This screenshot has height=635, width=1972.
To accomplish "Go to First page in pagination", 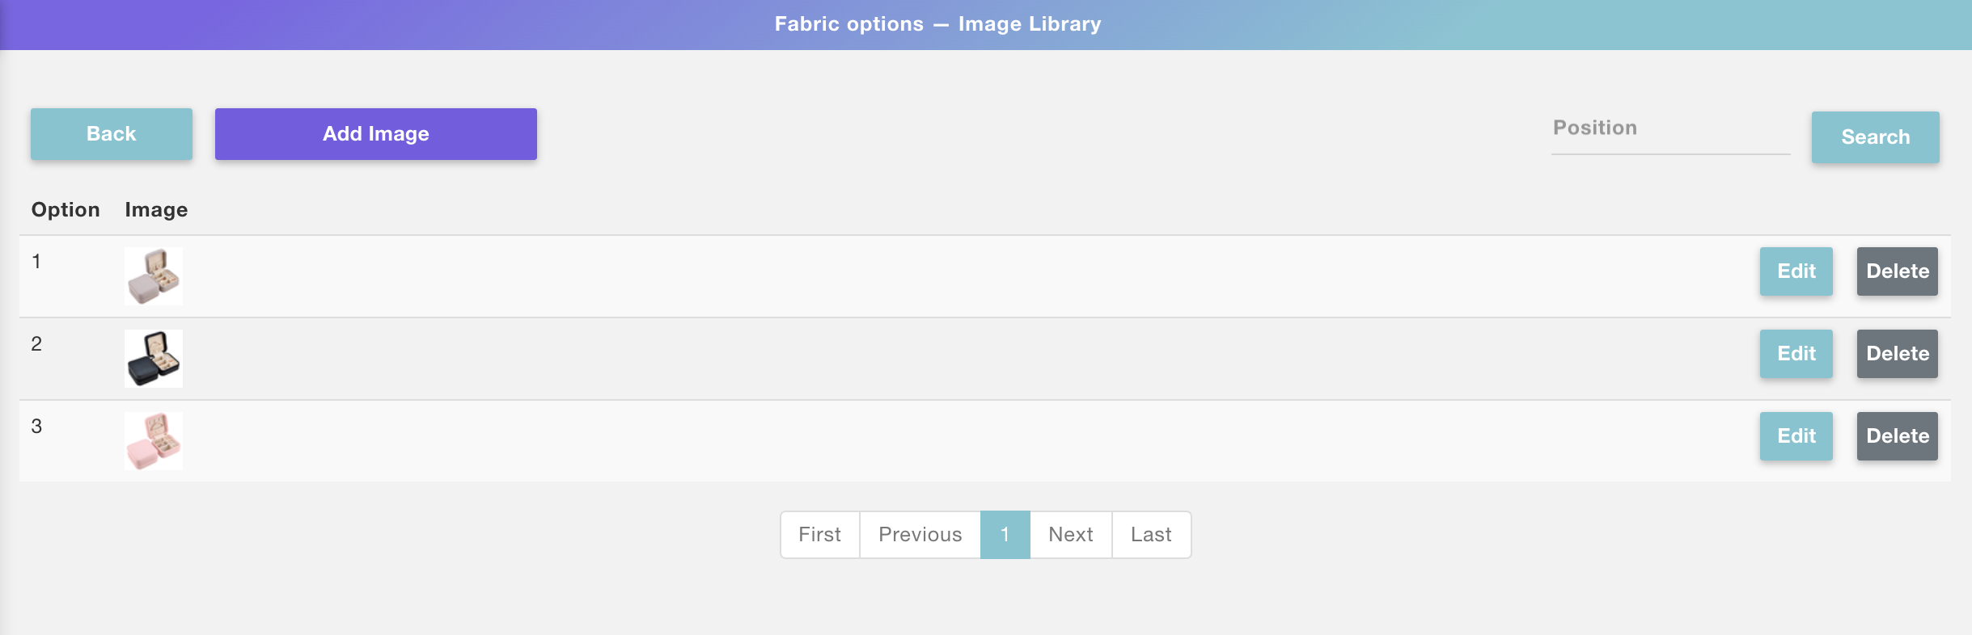I will [819, 535].
